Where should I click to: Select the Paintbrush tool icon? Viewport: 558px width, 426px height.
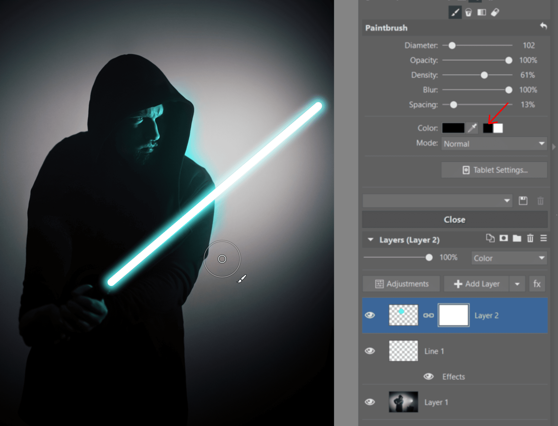click(455, 13)
